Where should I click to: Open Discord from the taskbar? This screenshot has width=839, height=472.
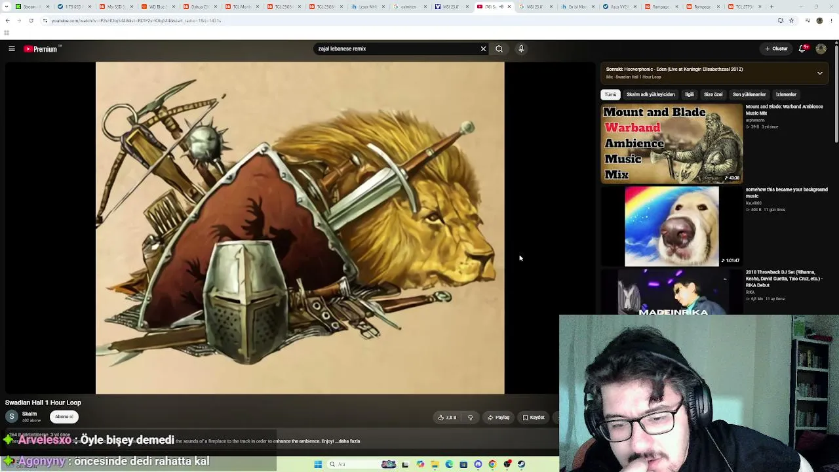click(478, 464)
